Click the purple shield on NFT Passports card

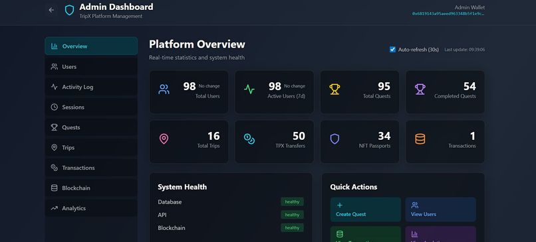pyautogui.click(x=335, y=139)
